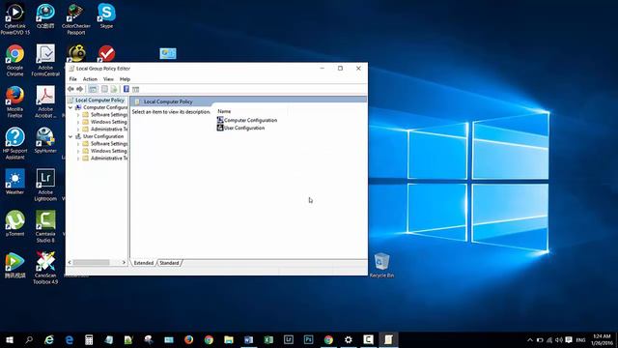This screenshot has height=348, width=618.
Task: Open Word from the taskbar
Action: pos(249,339)
